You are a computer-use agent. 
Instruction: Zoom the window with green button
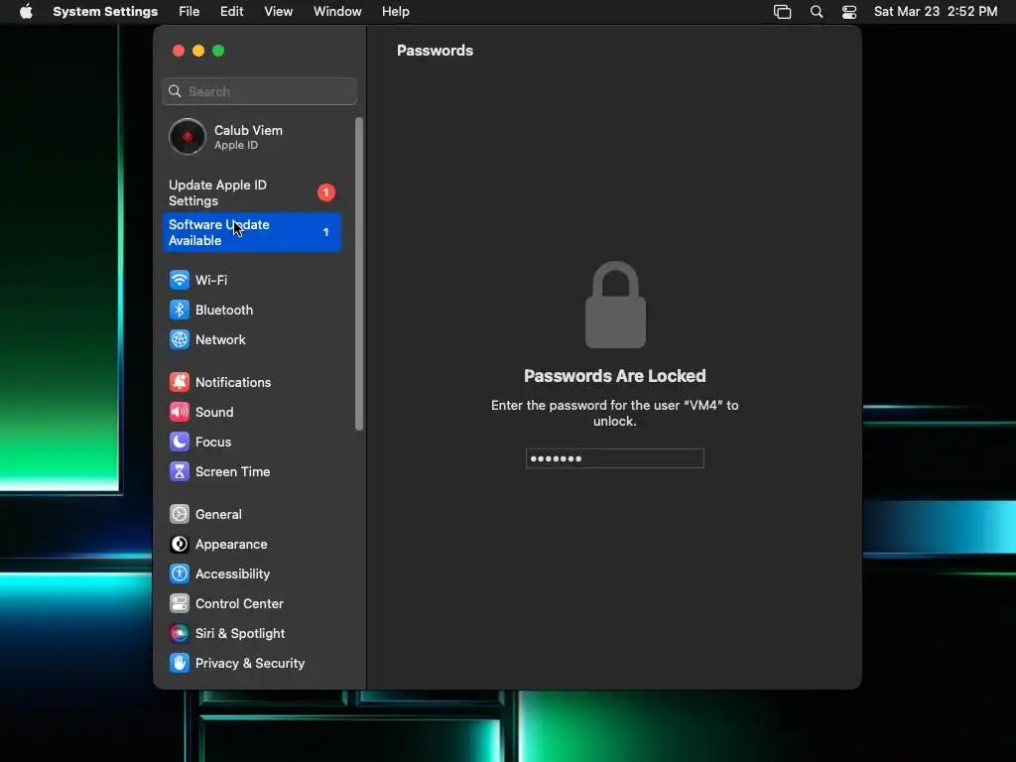pos(218,51)
